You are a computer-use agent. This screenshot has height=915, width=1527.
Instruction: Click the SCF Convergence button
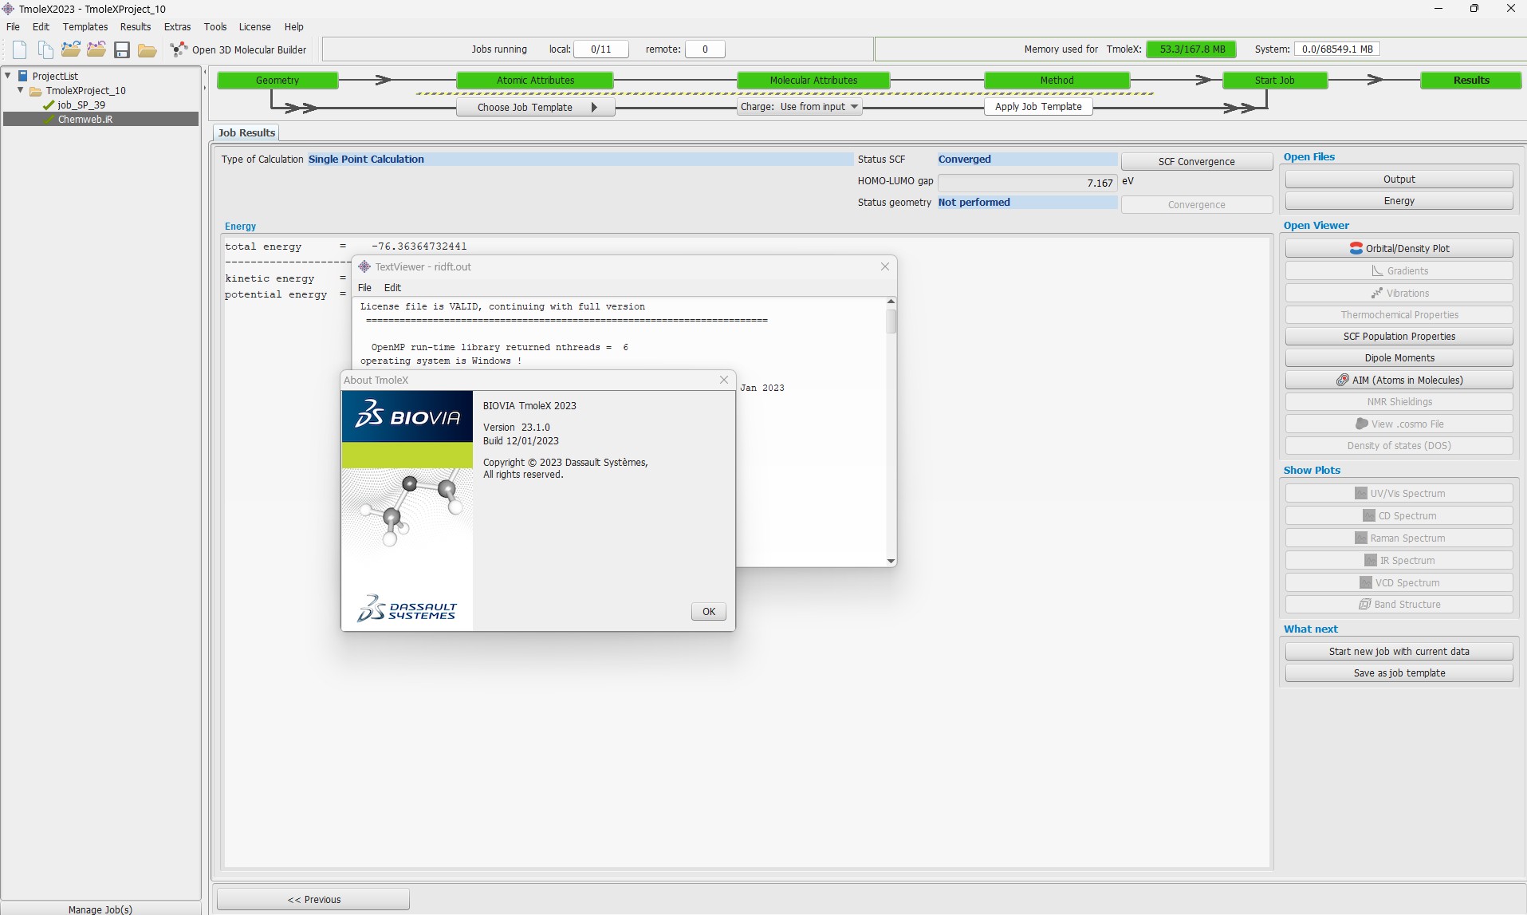pyautogui.click(x=1196, y=161)
